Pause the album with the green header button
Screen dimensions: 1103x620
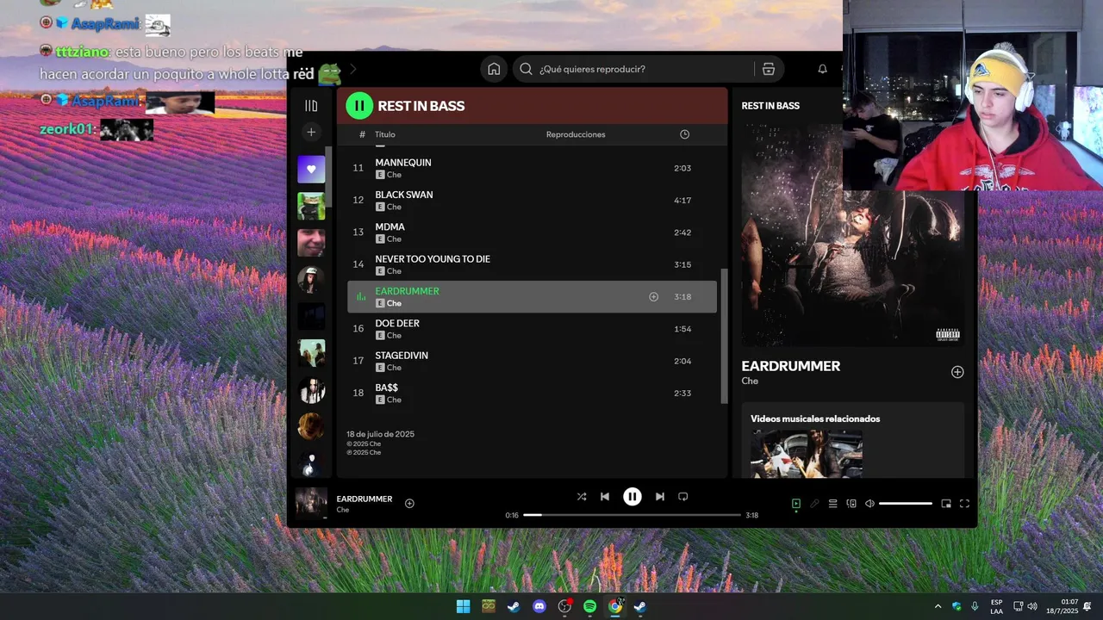click(x=359, y=106)
